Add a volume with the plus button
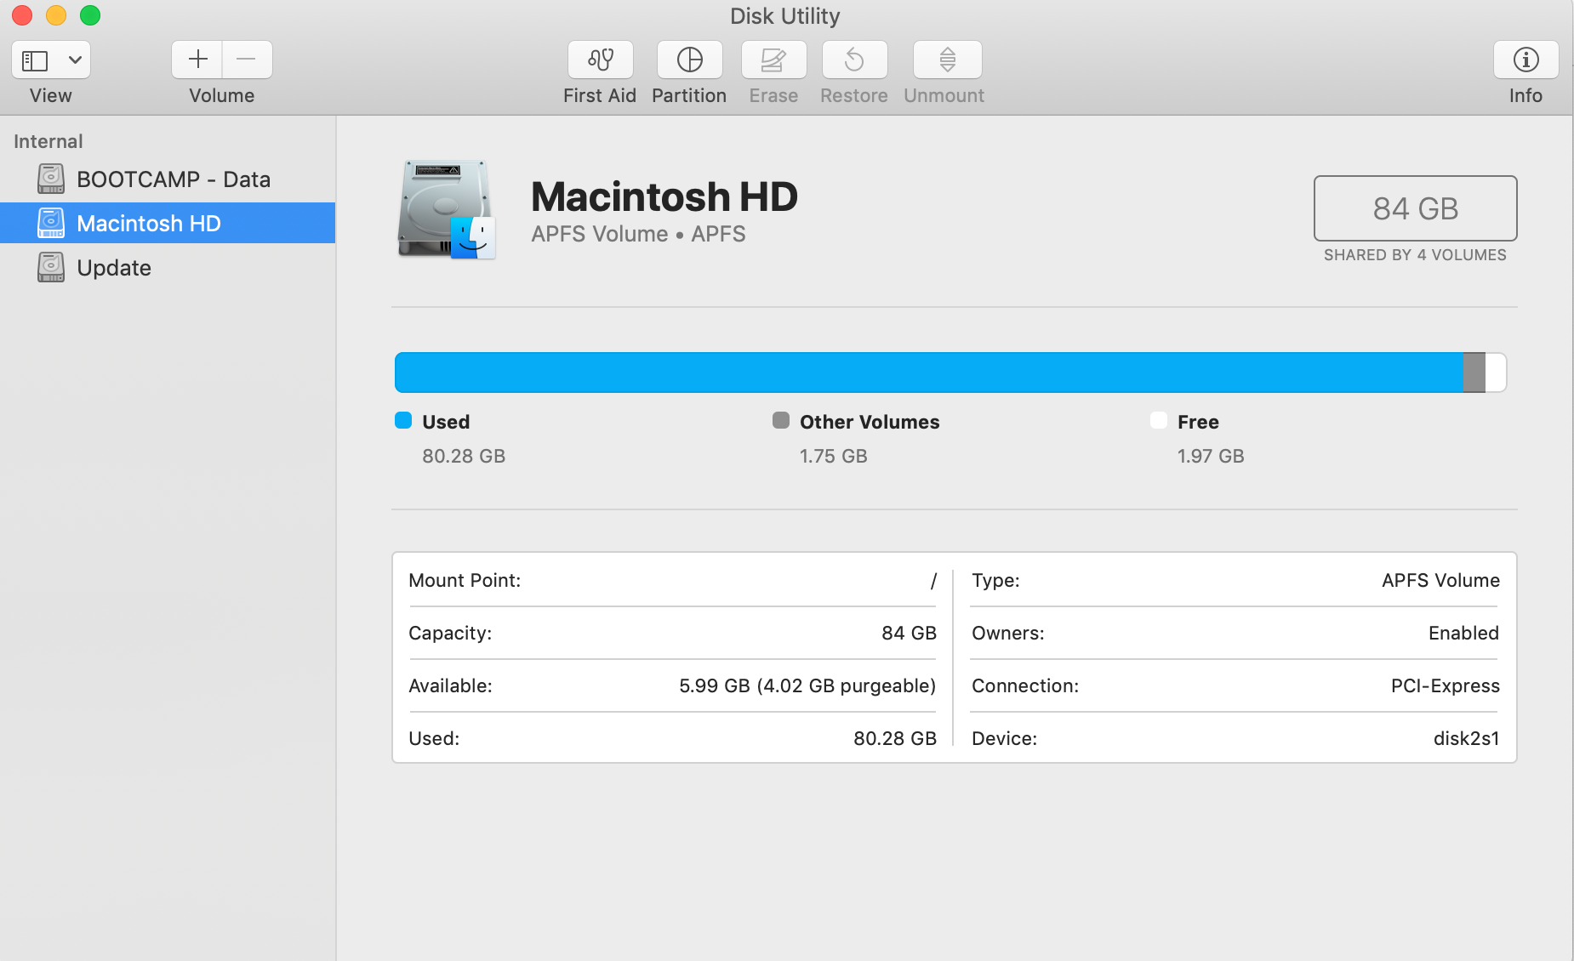Image resolution: width=1574 pixels, height=961 pixels. point(197,60)
